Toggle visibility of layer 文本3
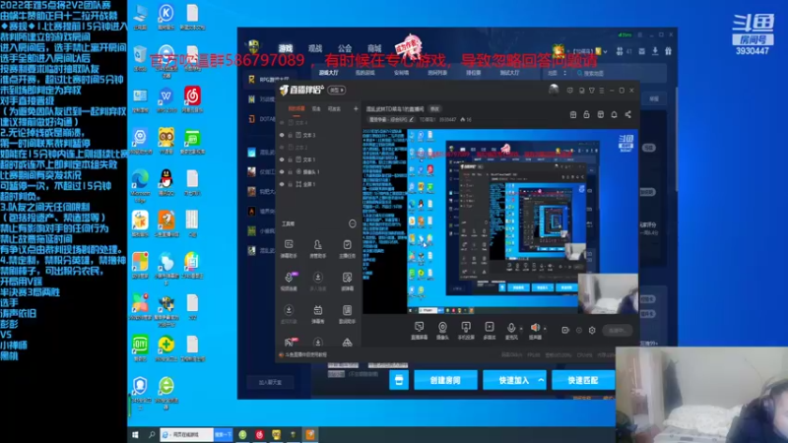Image resolution: width=788 pixels, height=443 pixels. click(282, 135)
